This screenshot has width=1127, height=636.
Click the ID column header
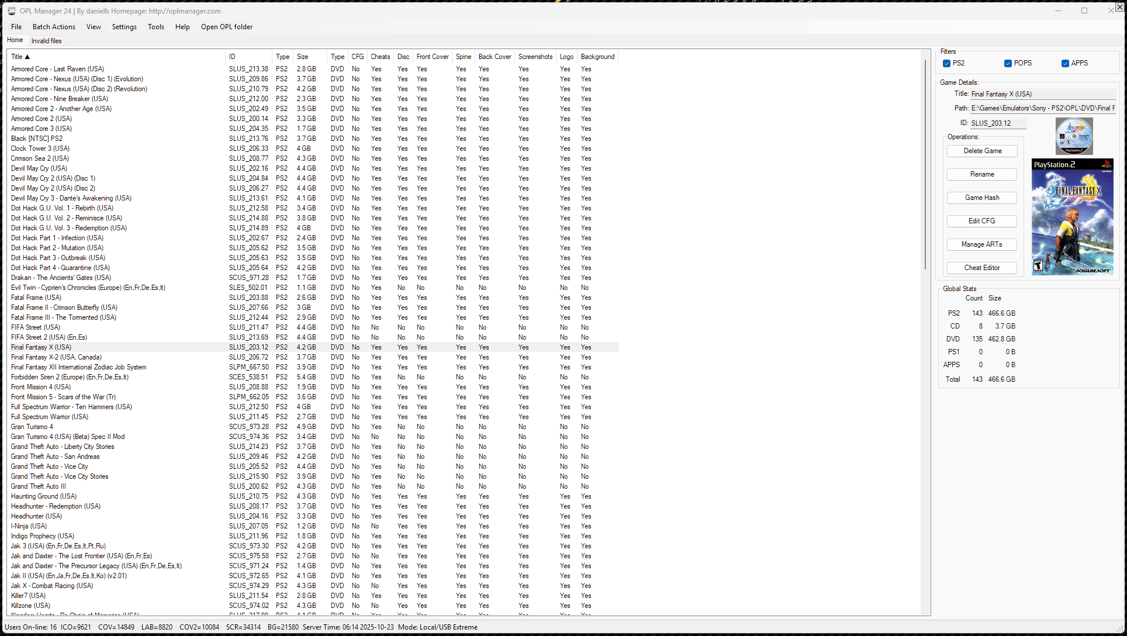coord(233,57)
